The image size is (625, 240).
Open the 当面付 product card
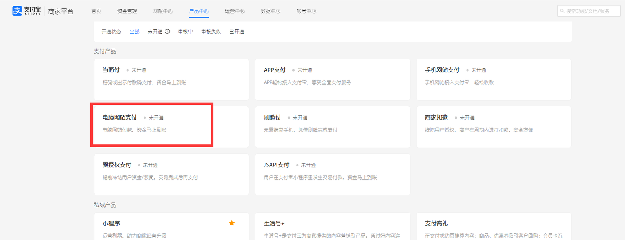(x=171, y=79)
